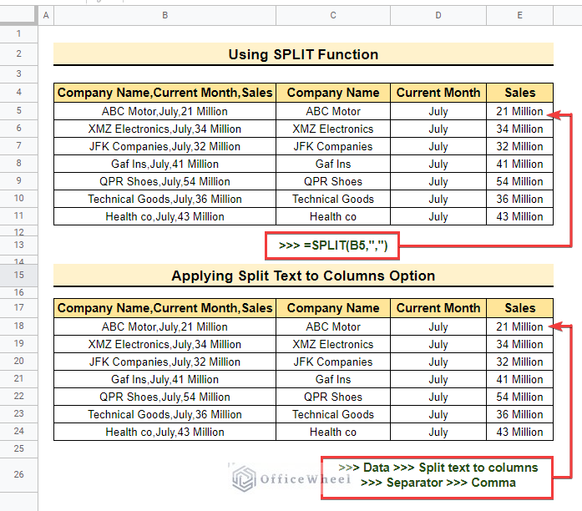Click the Data Split text to columns note box

pyautogui.click(x=438, y=478)
